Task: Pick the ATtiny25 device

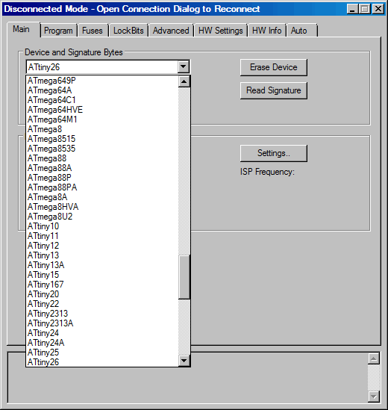Action: click(102, 352)
